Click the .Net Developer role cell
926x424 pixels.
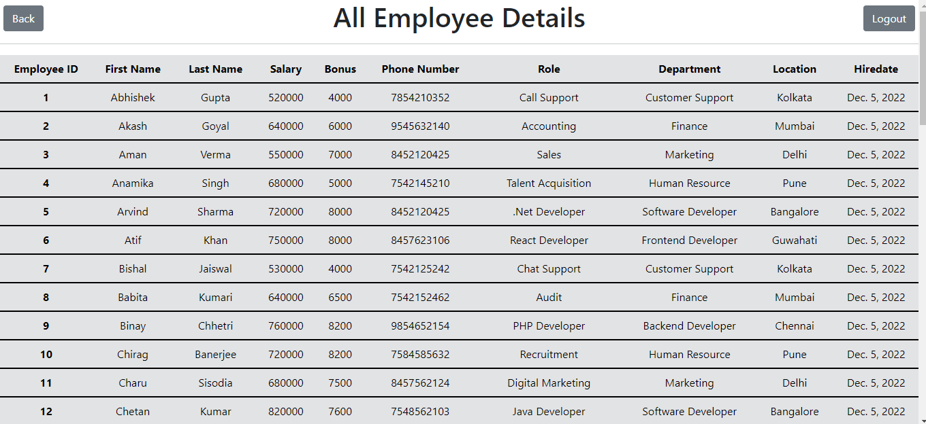tap(549, 212)
